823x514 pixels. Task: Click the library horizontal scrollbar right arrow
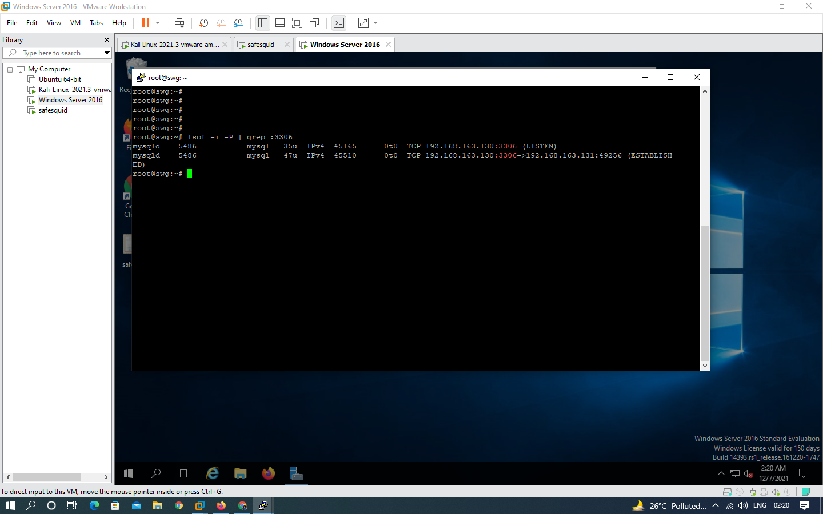tap(106, 477)
